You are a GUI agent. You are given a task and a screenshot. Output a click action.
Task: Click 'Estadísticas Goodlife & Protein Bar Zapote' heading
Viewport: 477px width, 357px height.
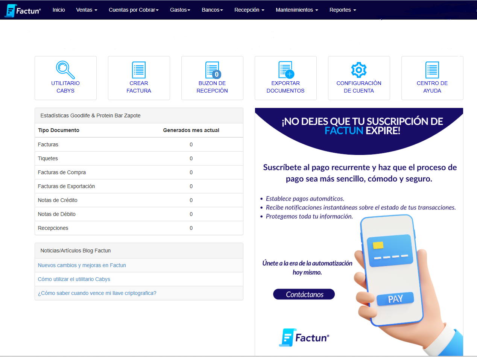(90, 115)
